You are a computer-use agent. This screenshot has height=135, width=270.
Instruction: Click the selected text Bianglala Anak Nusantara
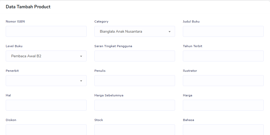coord(121,31)
